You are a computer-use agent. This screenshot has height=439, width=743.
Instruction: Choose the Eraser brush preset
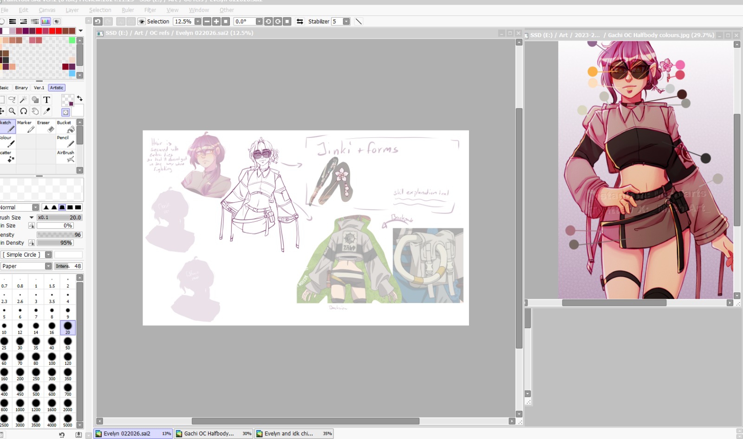(45, 126)
